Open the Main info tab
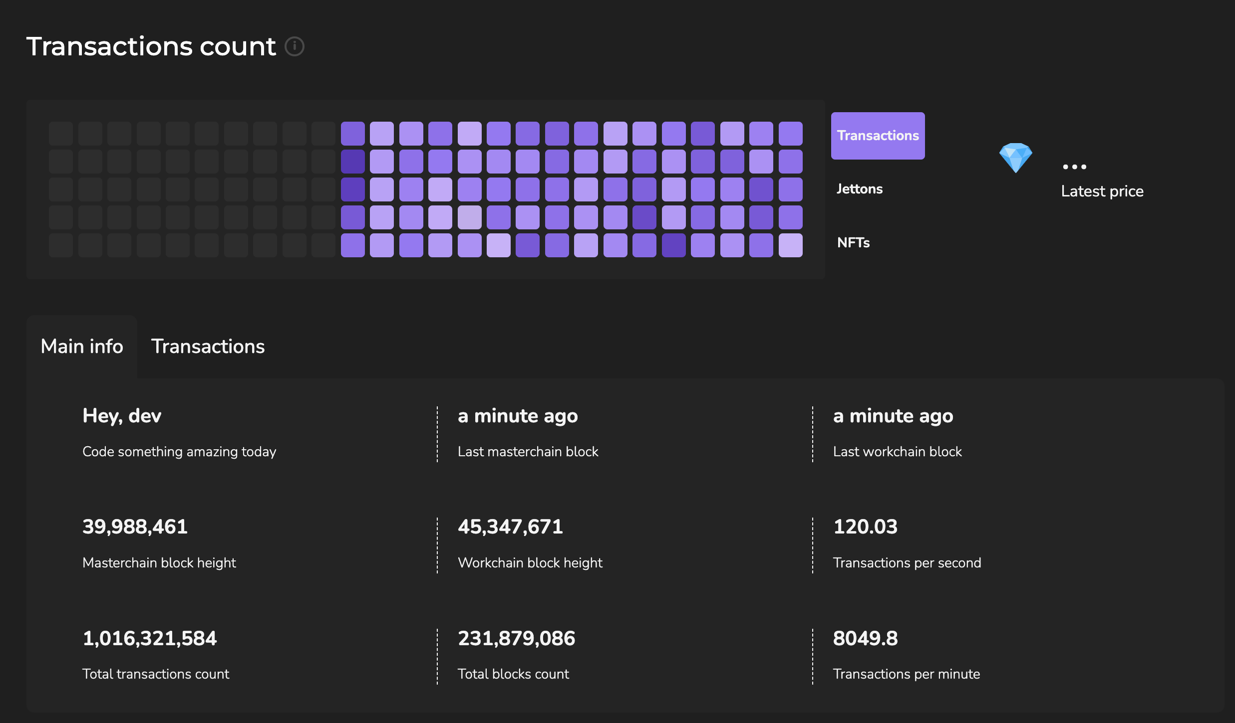Image resolution: width=1235 pixels, height=723 pixels. point(82,347)
